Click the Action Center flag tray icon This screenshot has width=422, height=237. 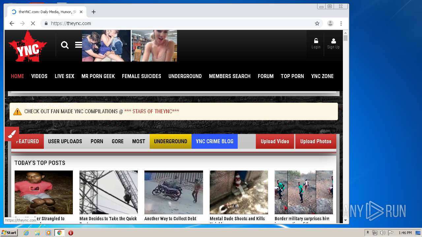tap(390, 233)
